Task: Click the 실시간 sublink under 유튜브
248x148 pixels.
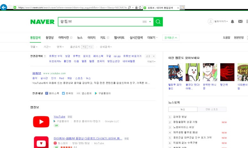Action: 44,78
